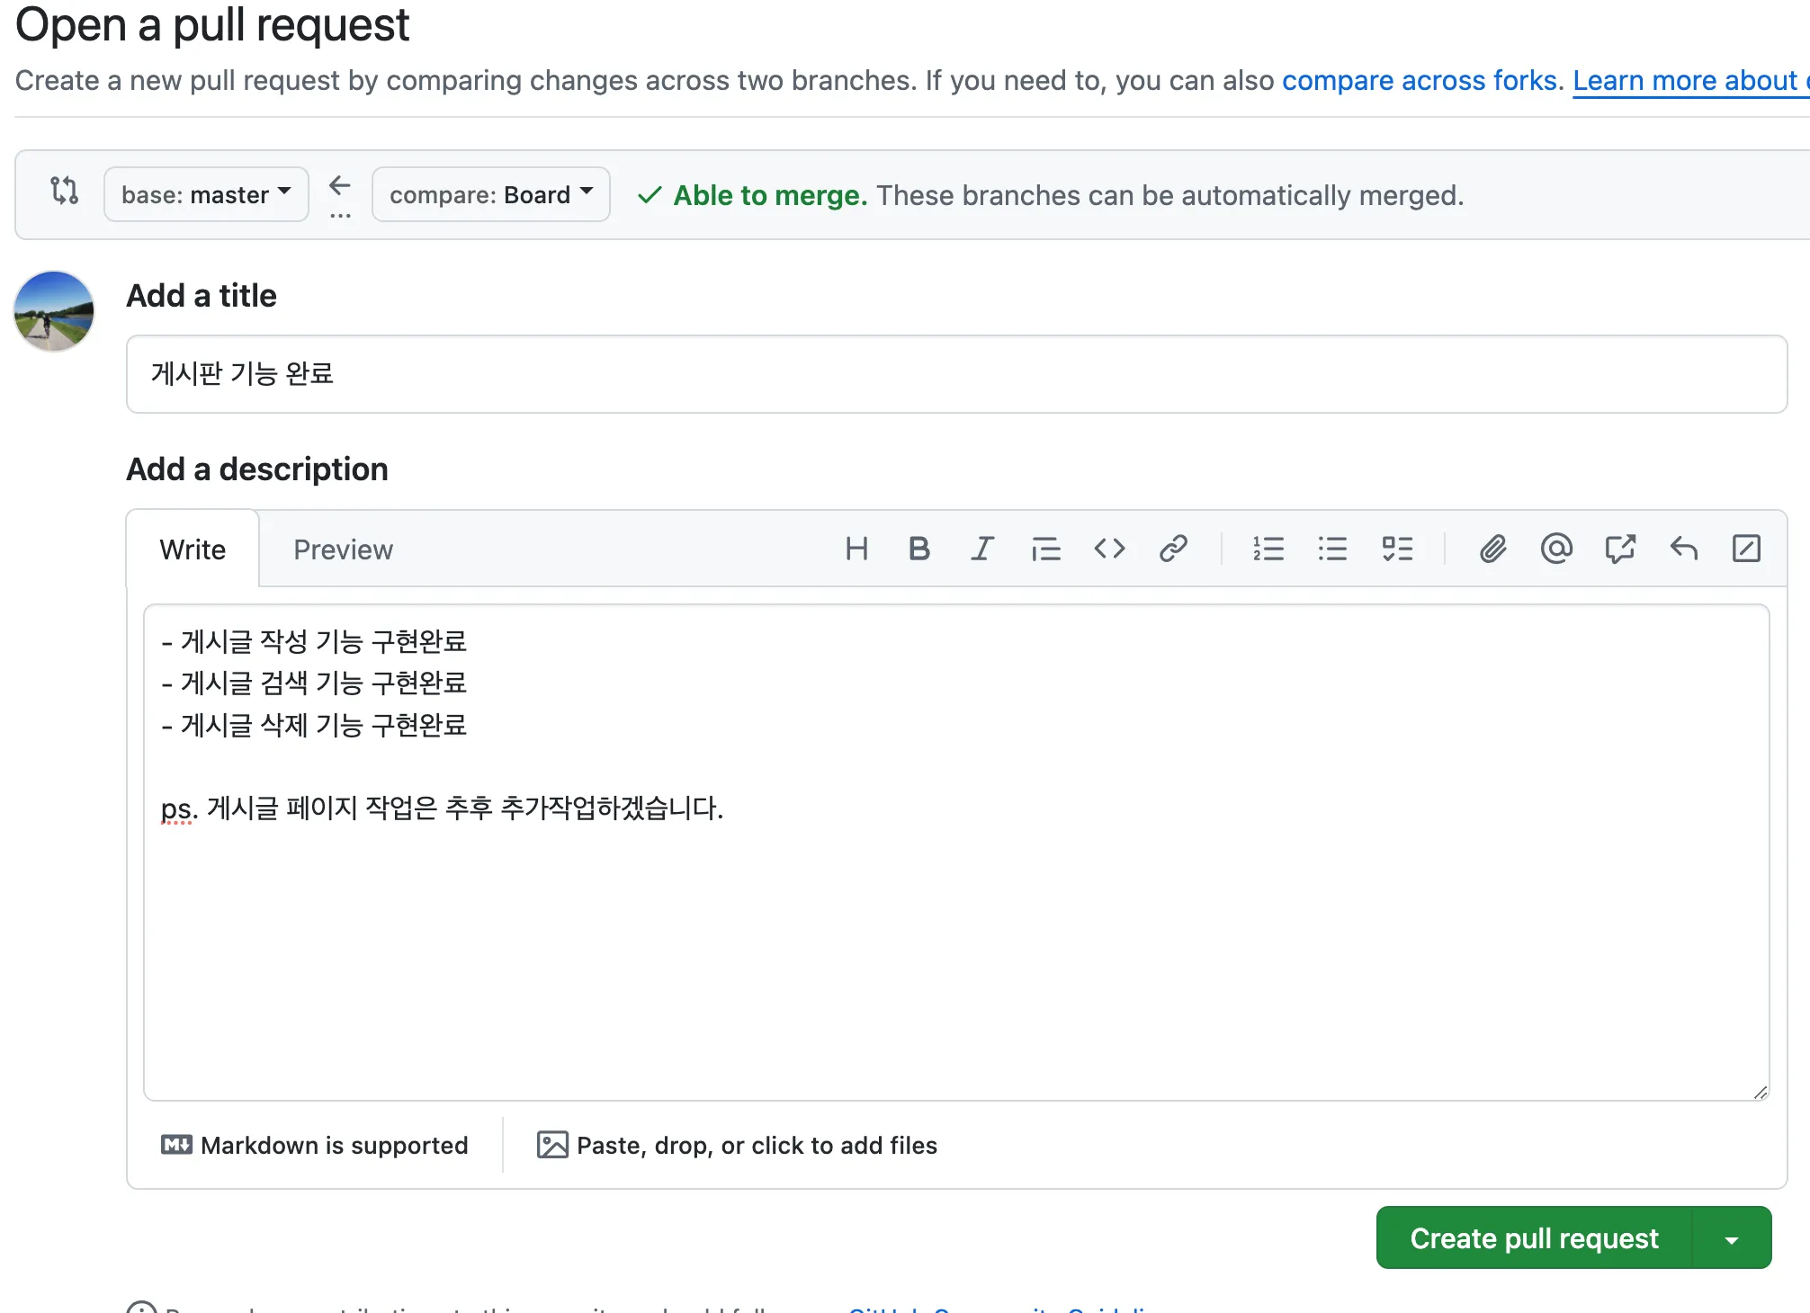
Task: Click the Heading formatting icon
Action: [x=856, y=549]
